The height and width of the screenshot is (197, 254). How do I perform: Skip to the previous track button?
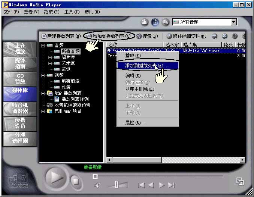pos(141,185)
